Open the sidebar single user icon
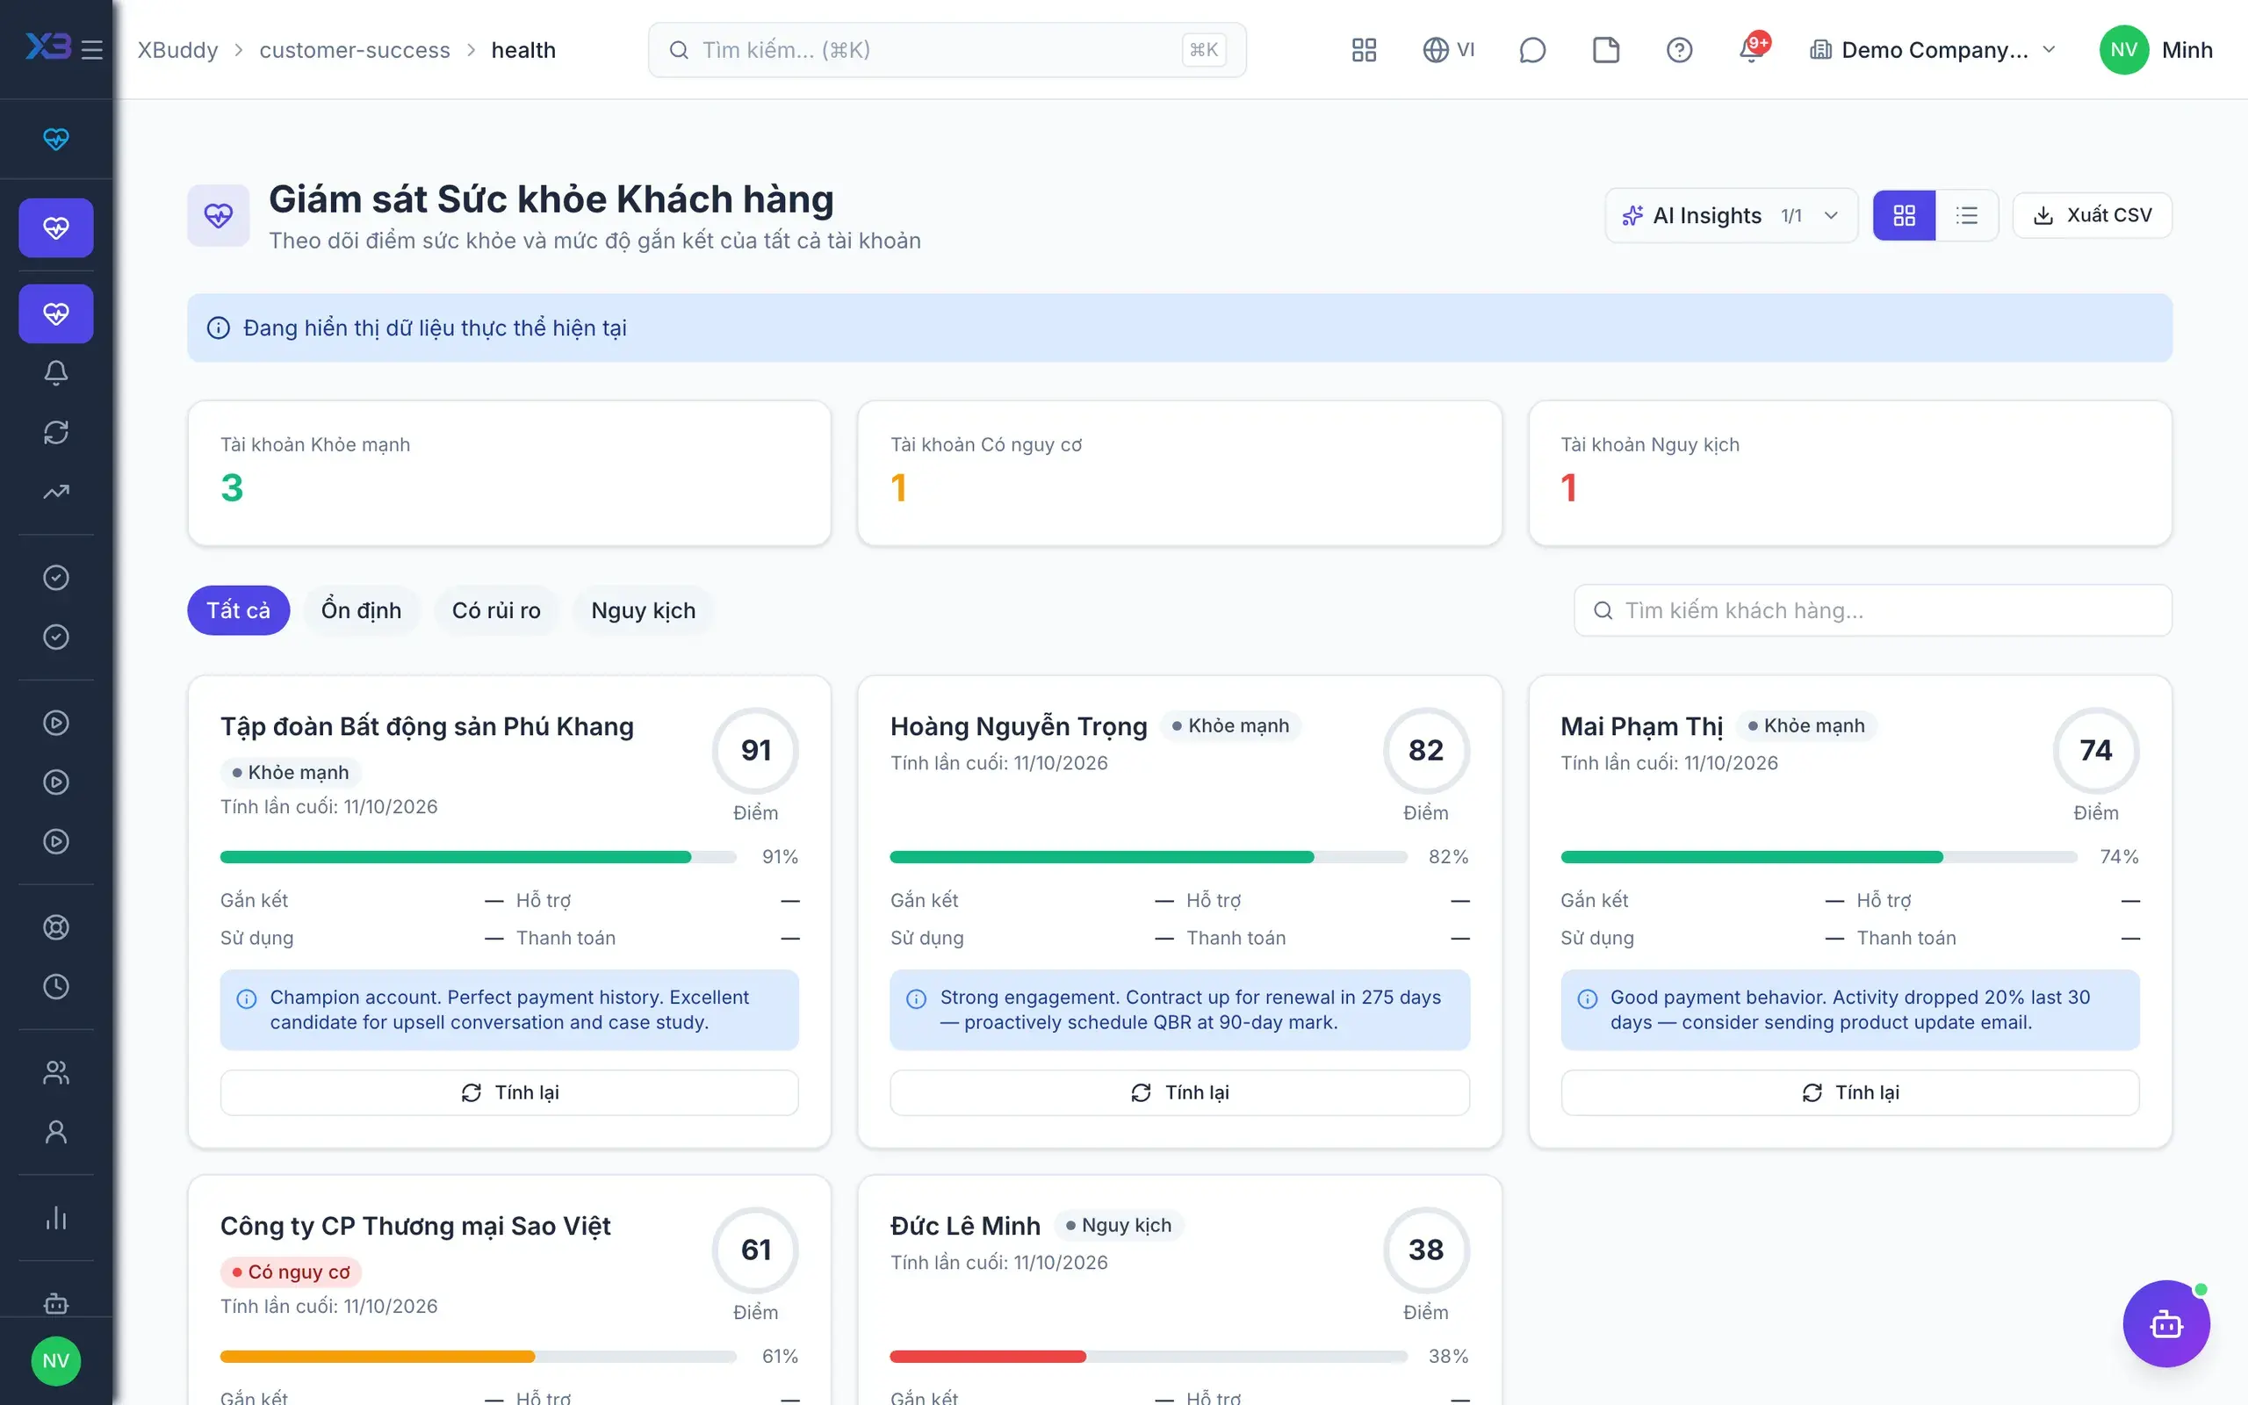 [55, 1132]
